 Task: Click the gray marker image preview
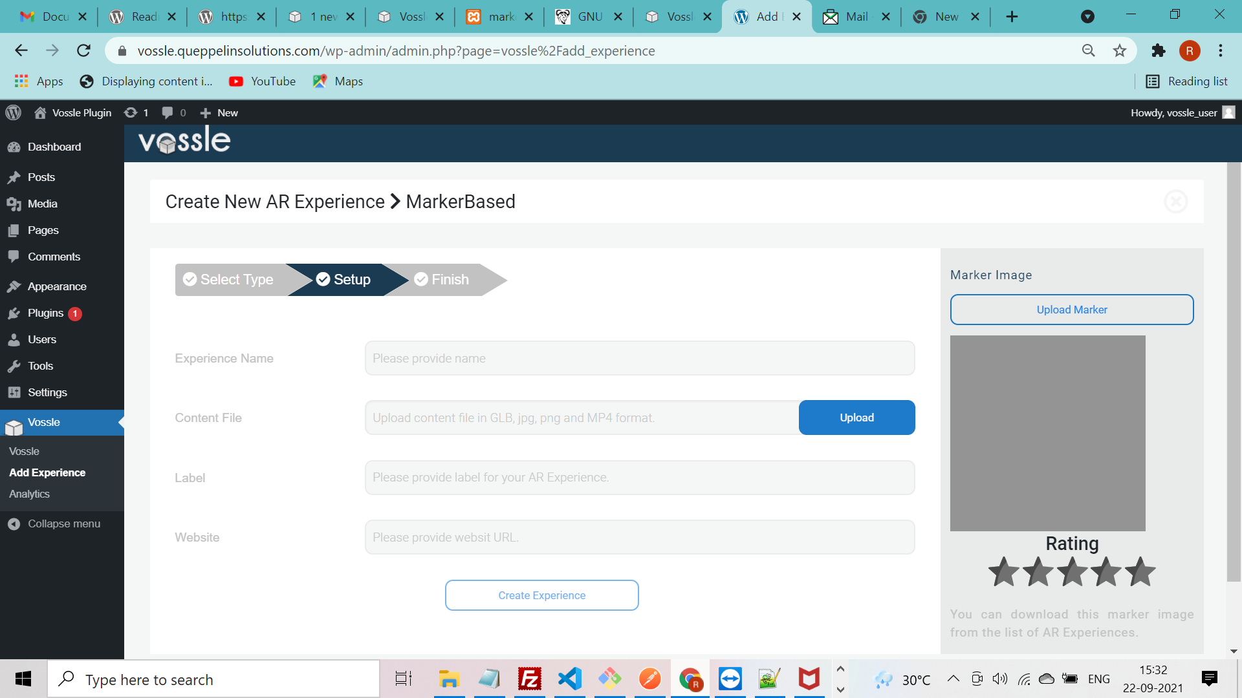point(1048,433)
